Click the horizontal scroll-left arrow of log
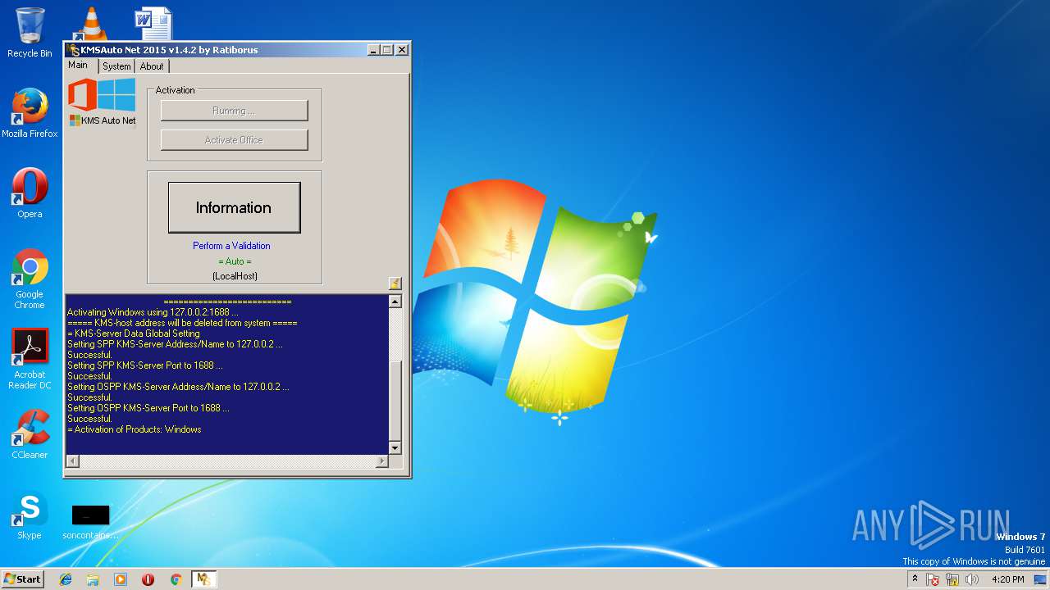 [72, 461]
